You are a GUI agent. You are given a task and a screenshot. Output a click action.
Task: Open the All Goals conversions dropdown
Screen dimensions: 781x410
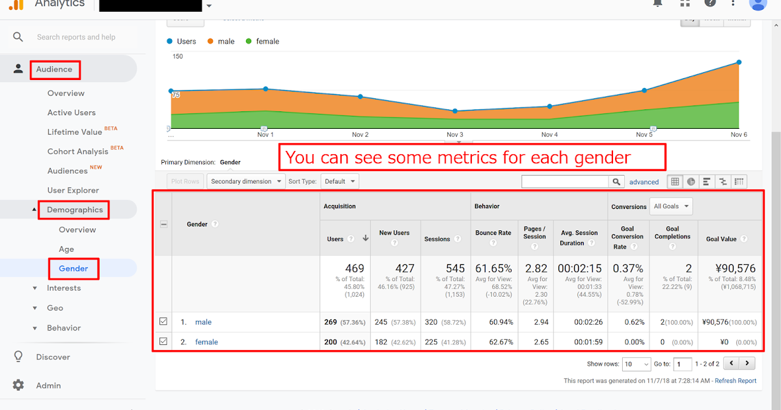coord(670,206)
